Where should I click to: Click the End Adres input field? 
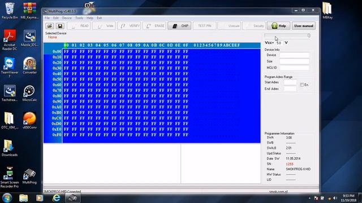(x=290, y=89)
